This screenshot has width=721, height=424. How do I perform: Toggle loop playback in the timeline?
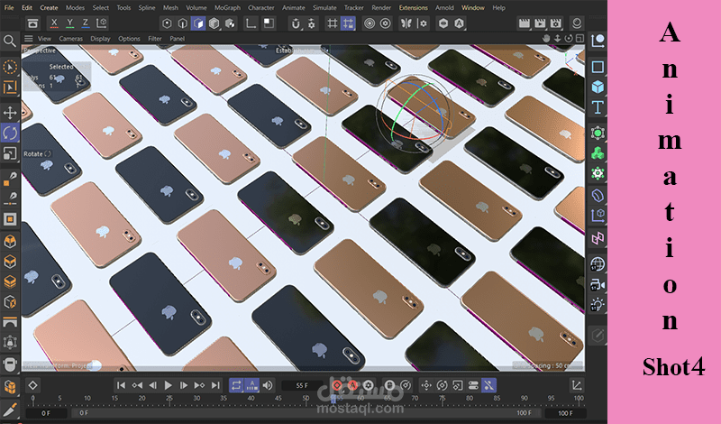point(236,385)
